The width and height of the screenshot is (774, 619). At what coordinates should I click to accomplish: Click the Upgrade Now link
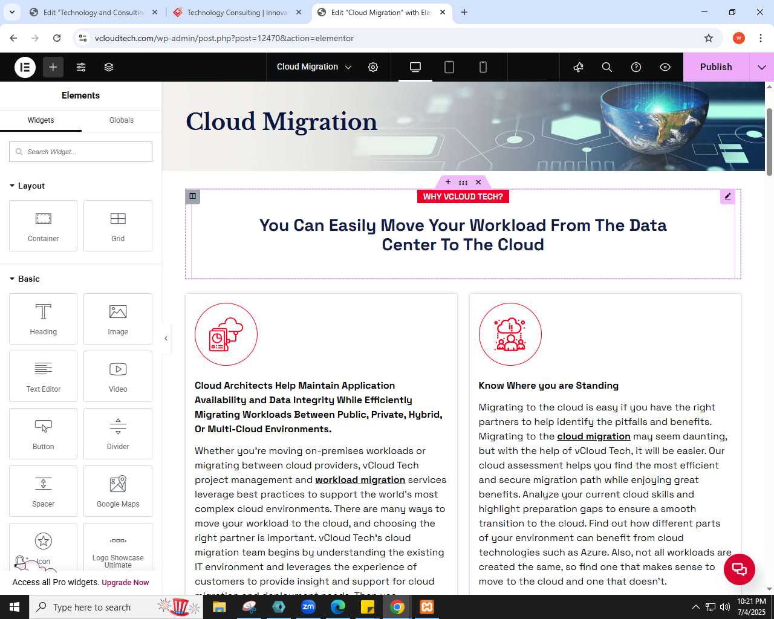click(125, 583)
